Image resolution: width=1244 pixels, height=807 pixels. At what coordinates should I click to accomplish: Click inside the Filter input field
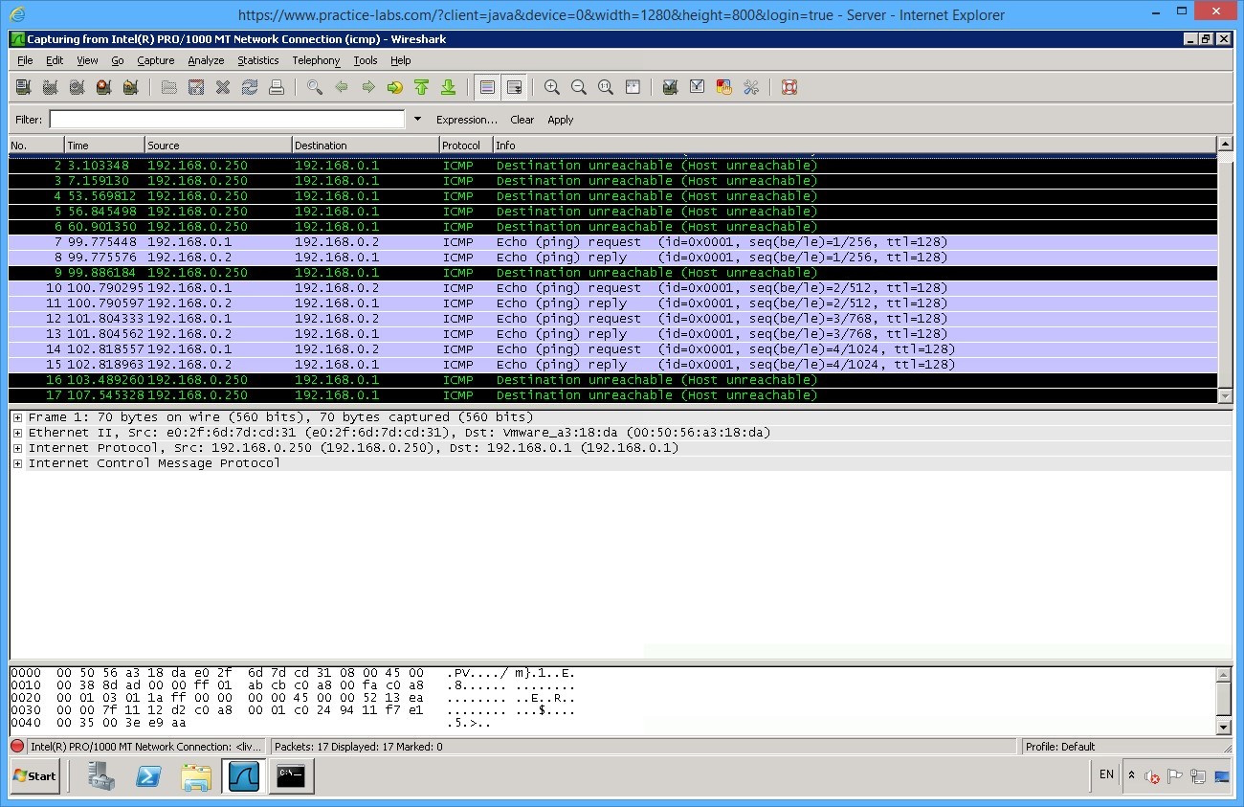click(225, 119)
